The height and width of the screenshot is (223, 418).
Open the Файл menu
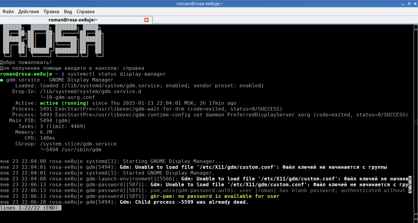pyautogui.click(x=8, y=12)
